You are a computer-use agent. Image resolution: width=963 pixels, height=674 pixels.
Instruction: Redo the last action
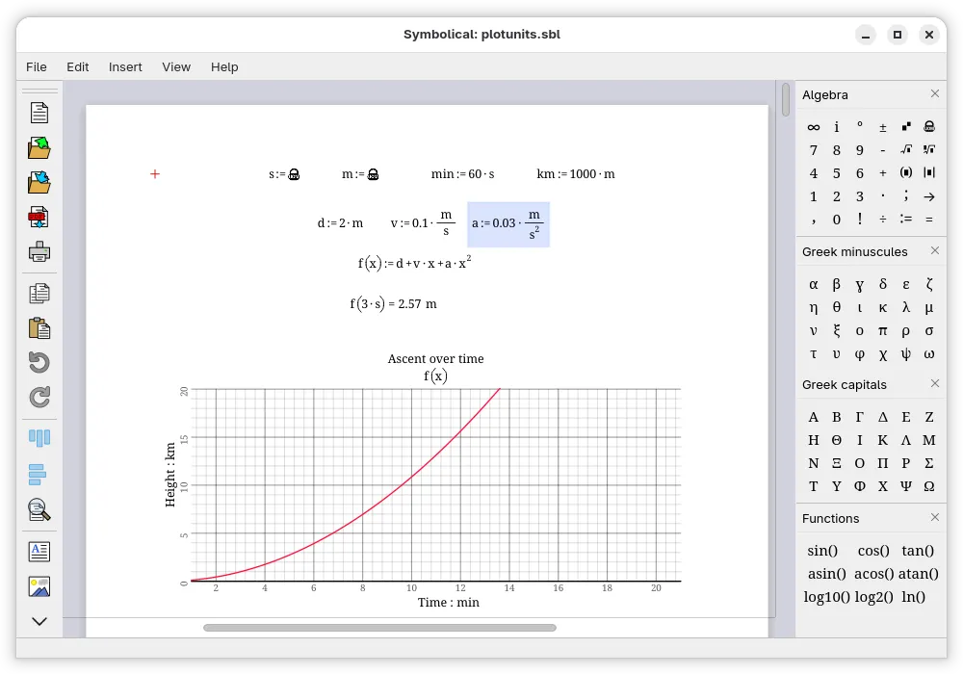coord(39,397)
